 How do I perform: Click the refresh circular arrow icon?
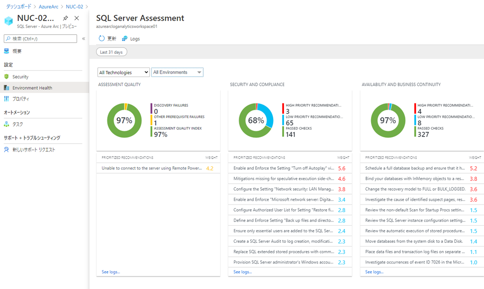(102, 39)
